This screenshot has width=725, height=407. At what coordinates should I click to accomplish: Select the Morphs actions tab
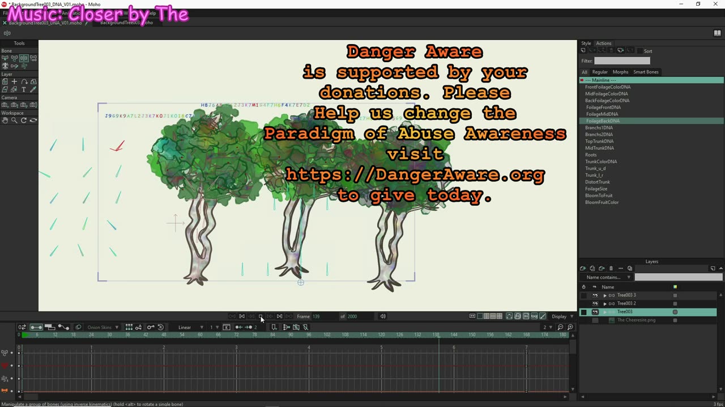[x=620, y=72]
